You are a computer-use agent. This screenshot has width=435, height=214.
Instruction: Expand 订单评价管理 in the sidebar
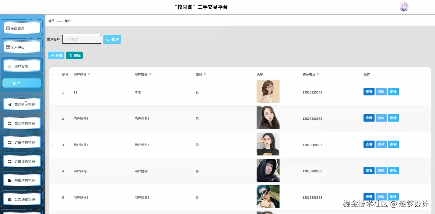pyautogui.click(x=22, y=161)
